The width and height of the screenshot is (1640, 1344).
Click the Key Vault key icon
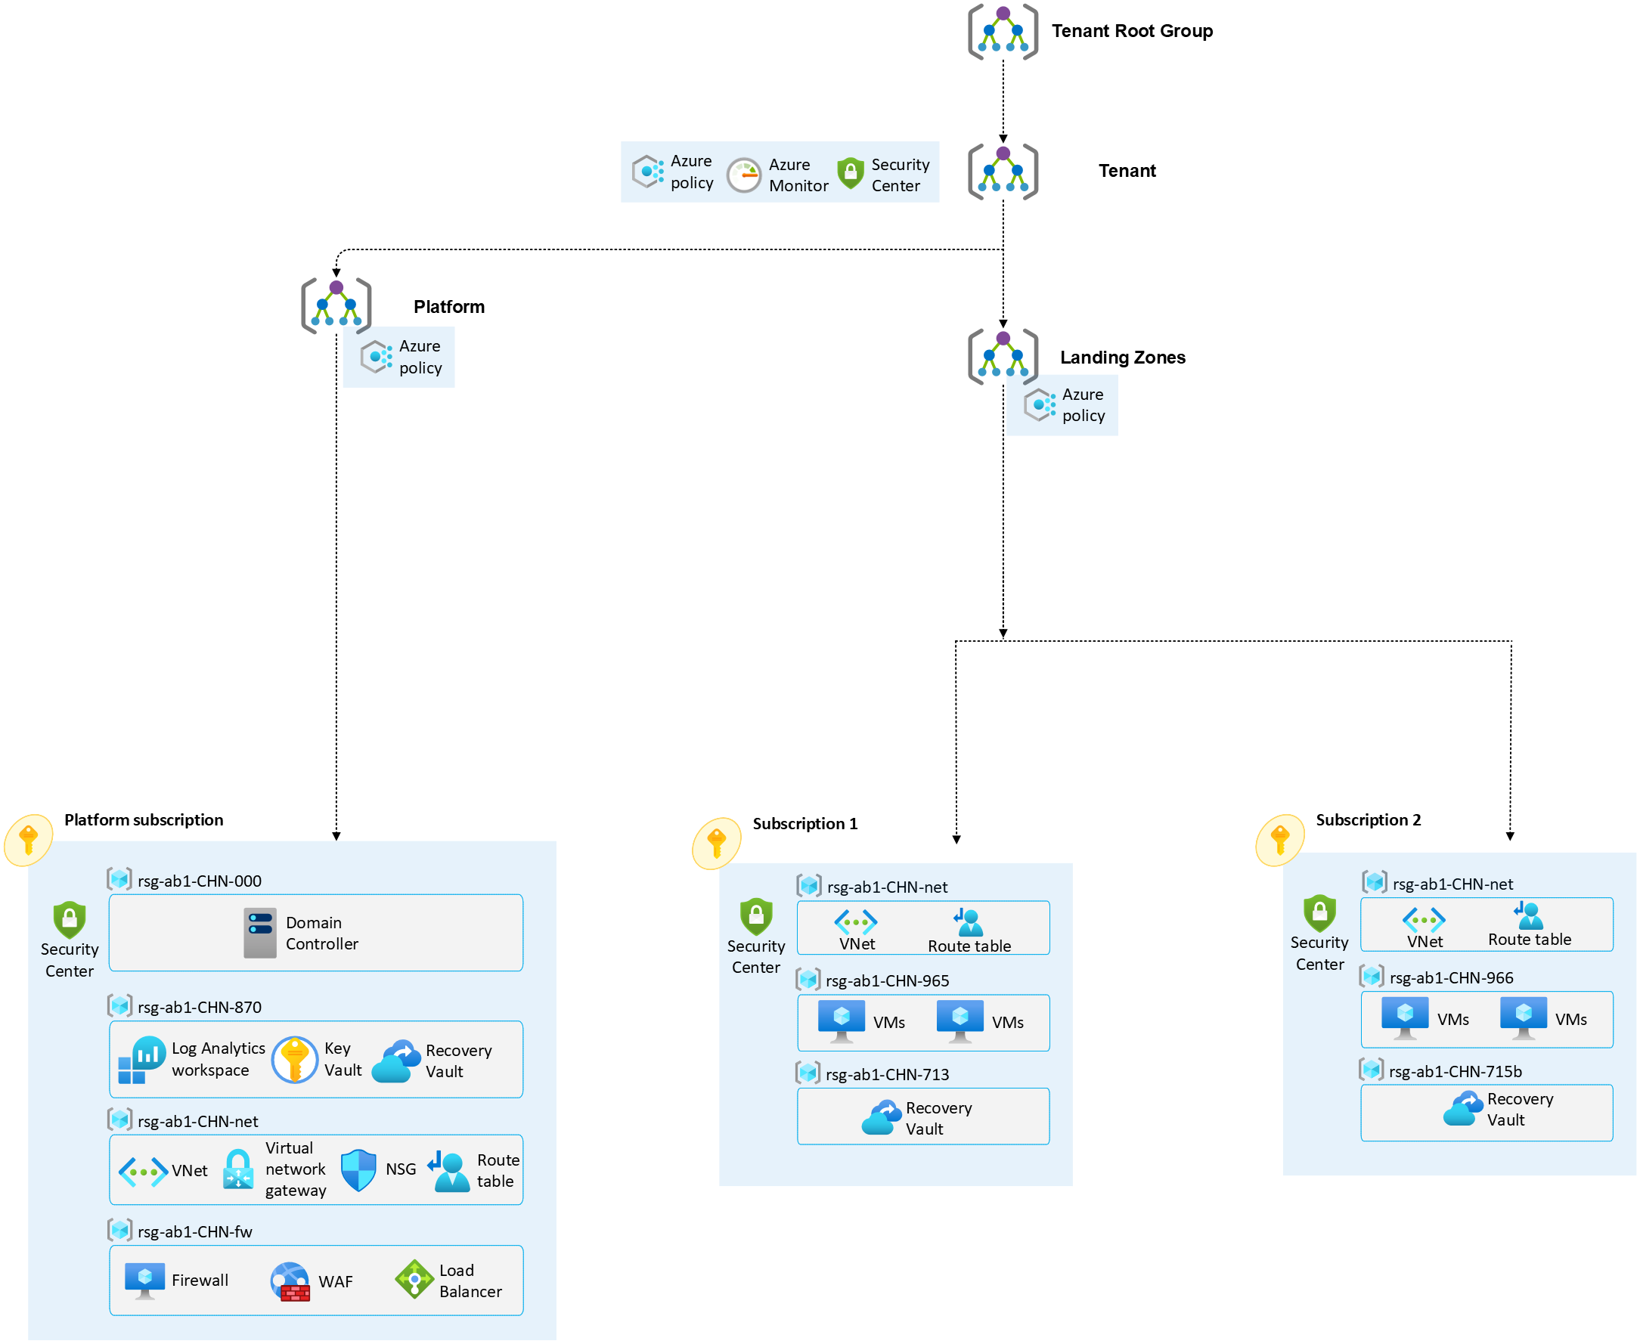click(294, 1059)
